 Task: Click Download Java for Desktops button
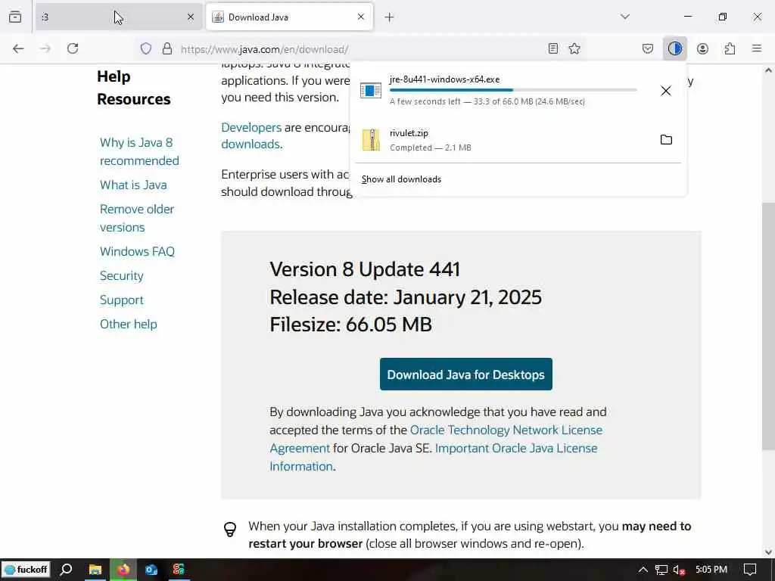pos(466,374)
